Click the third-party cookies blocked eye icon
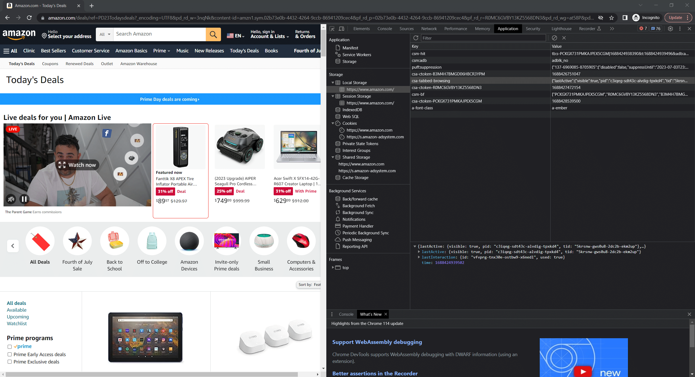695x377 pixels. click(601, 18)
